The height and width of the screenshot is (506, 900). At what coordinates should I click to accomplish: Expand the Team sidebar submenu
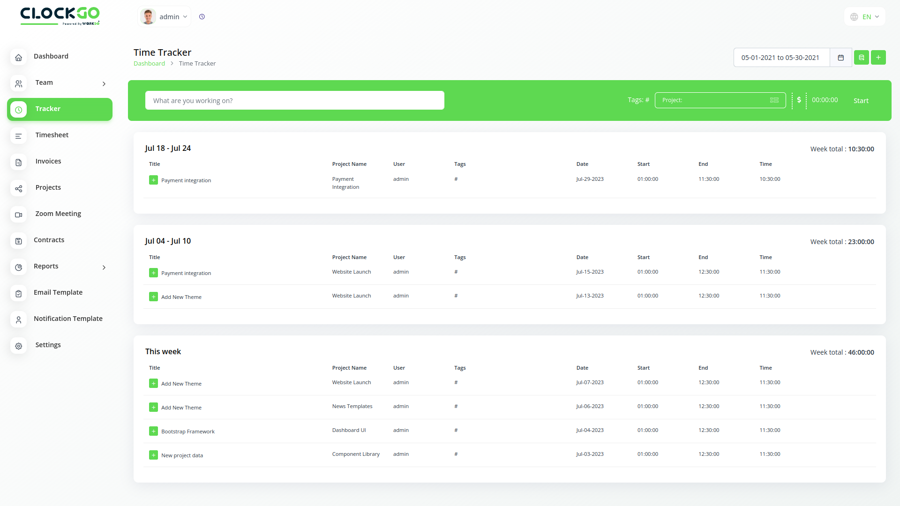point(104,84)
